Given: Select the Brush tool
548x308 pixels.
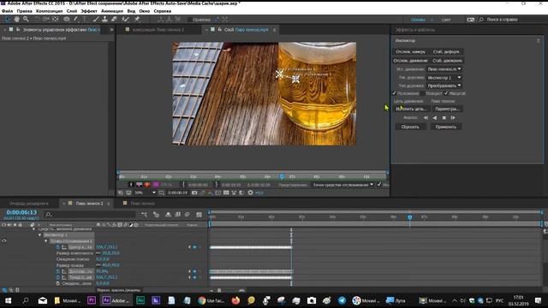Looking at the screenshot, I should 96,19.
